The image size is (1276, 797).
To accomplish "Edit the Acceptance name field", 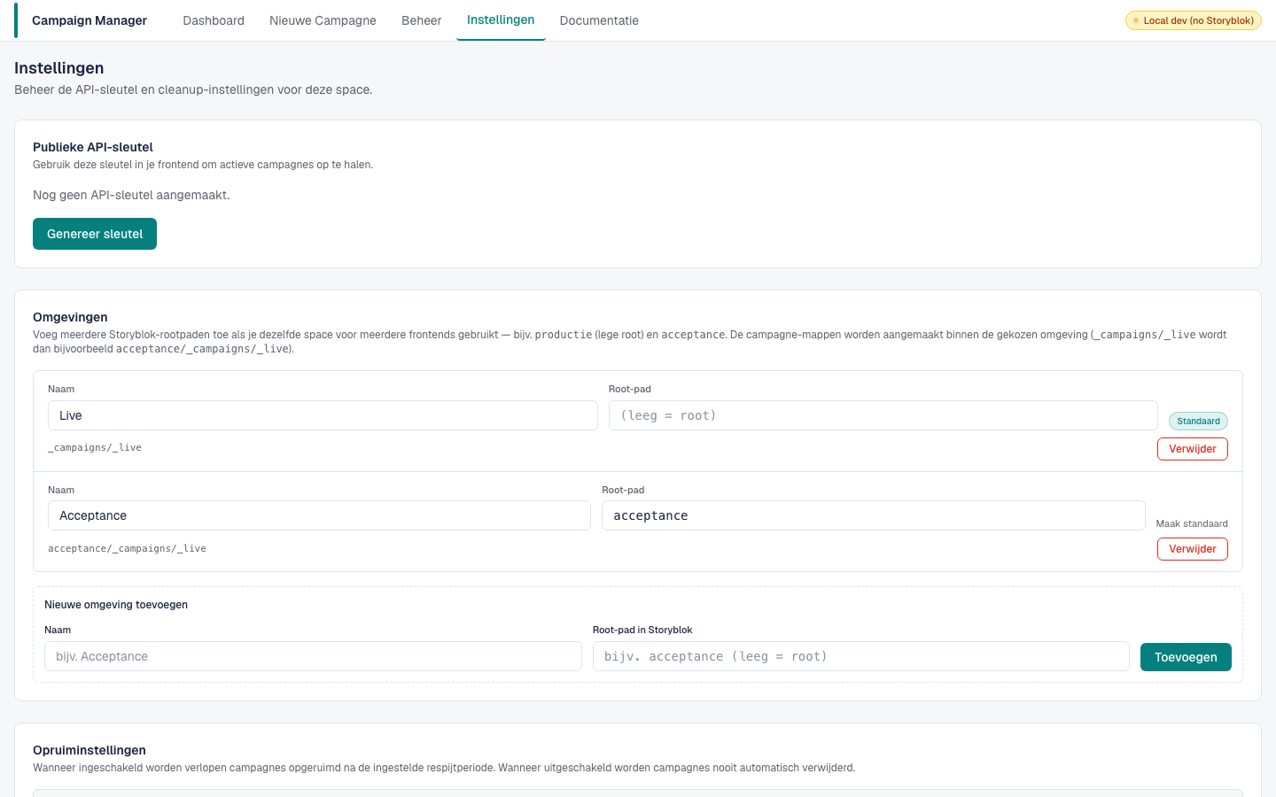I will (x=319, y=515).
